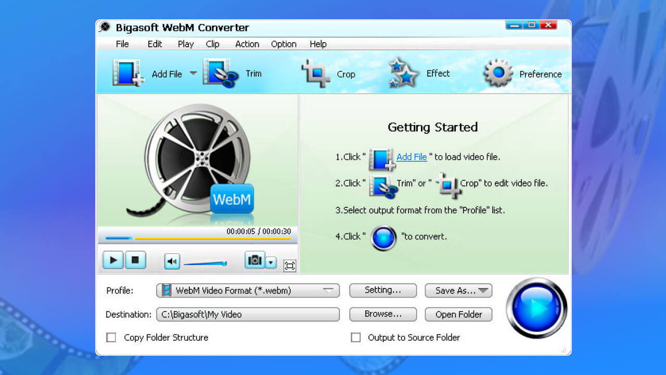The width and height of the screenshot is (666, 375).
Task: Click the Effect label in the toolbar
Action: pos(438,73)
